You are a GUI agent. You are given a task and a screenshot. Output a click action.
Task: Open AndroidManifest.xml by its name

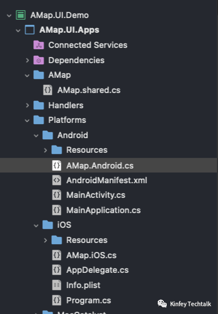point(106,180)
